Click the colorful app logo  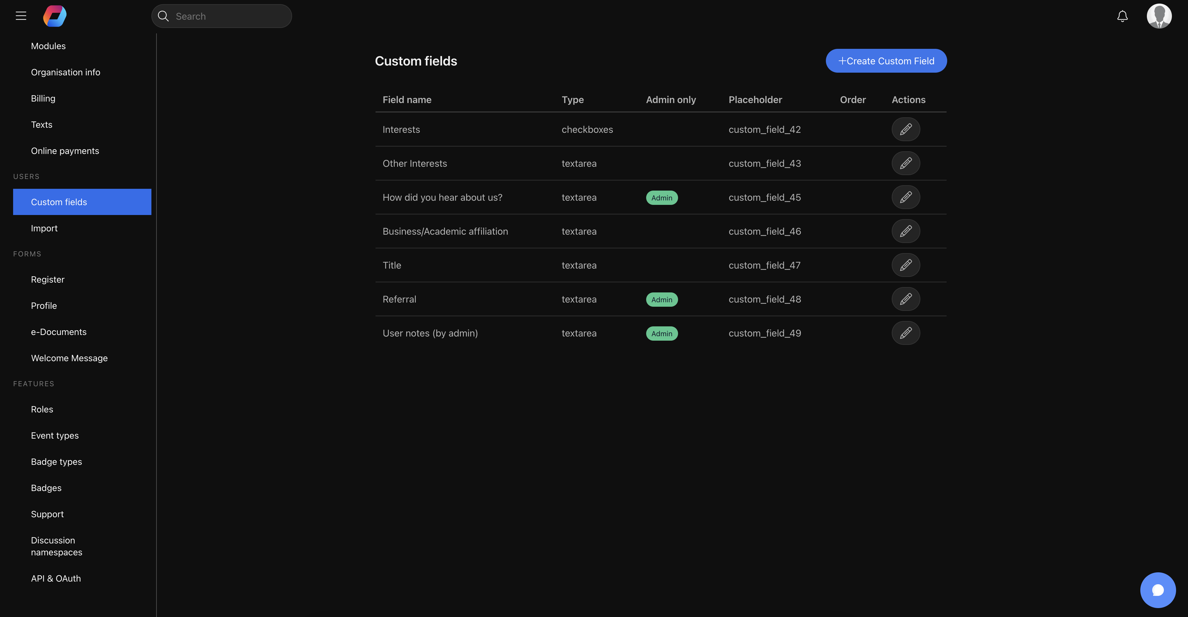pos(55,16)
